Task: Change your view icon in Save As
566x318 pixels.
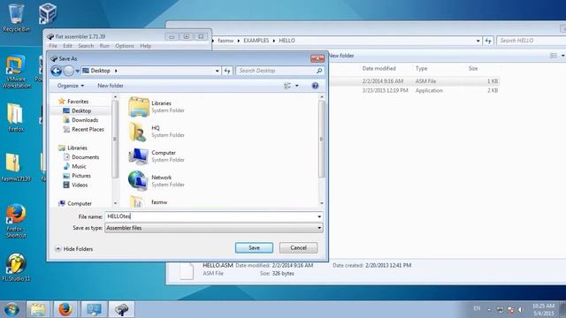Action: pos(287,86)
